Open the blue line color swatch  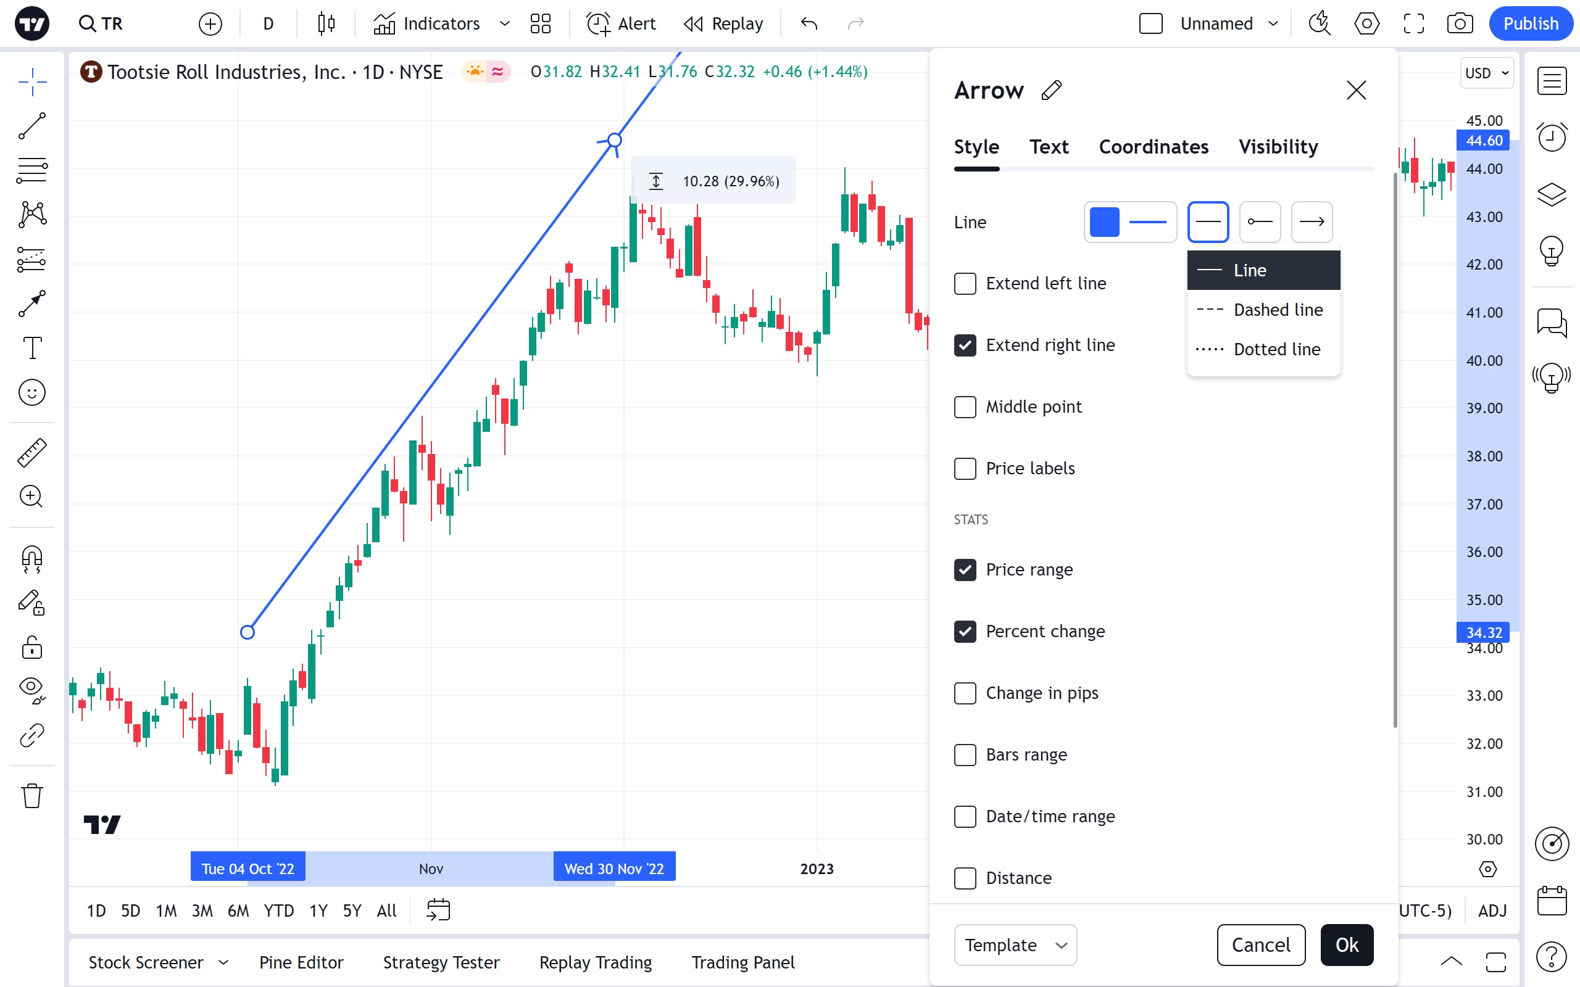(1104, 222)
